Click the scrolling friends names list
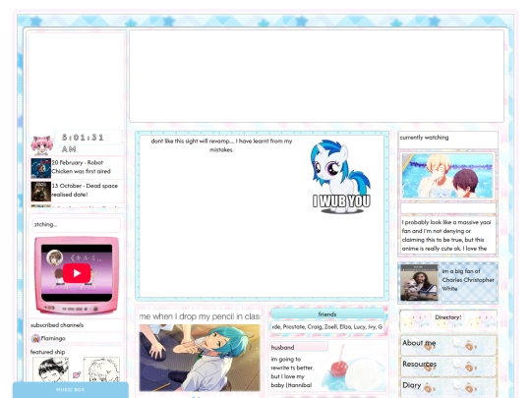Viewport: 531px width, 398px height. [x=327, y=327]
